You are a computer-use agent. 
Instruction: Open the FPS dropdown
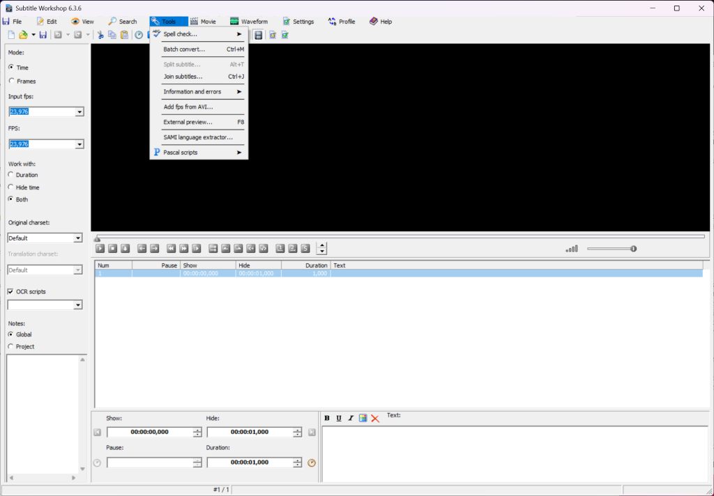pos(79,144)
